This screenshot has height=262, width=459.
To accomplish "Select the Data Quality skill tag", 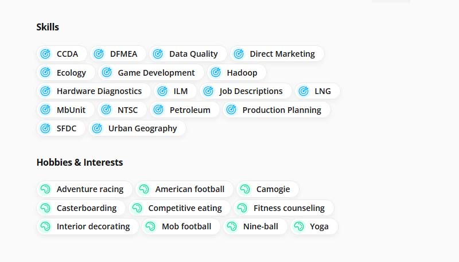I will (188, 54).
